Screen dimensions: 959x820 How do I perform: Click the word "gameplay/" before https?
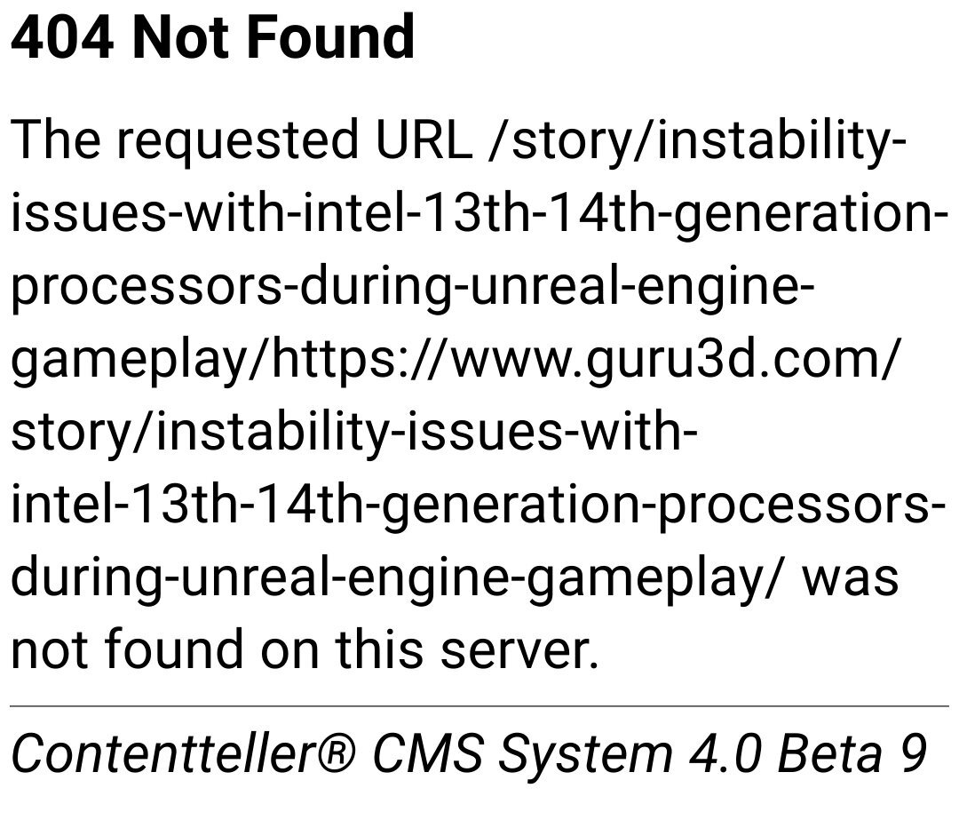click(x=140, y=360)
